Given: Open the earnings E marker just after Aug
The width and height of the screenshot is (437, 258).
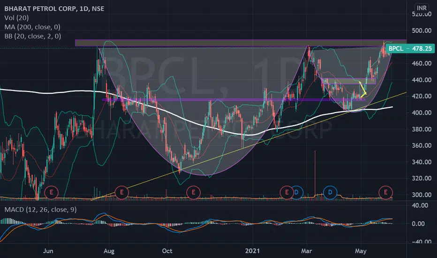Looking at the screenshot, I should click(121, 192).
